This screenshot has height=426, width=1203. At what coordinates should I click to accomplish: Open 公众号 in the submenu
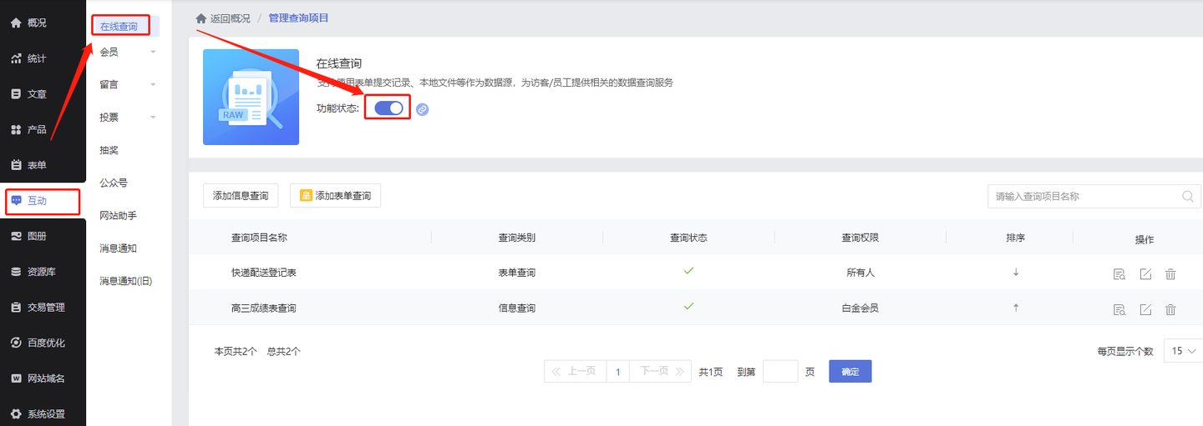click(113, 183)
